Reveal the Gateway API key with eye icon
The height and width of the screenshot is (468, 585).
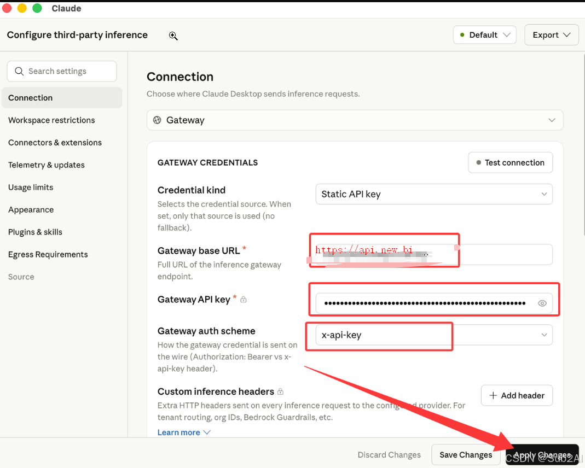[542, 303]
